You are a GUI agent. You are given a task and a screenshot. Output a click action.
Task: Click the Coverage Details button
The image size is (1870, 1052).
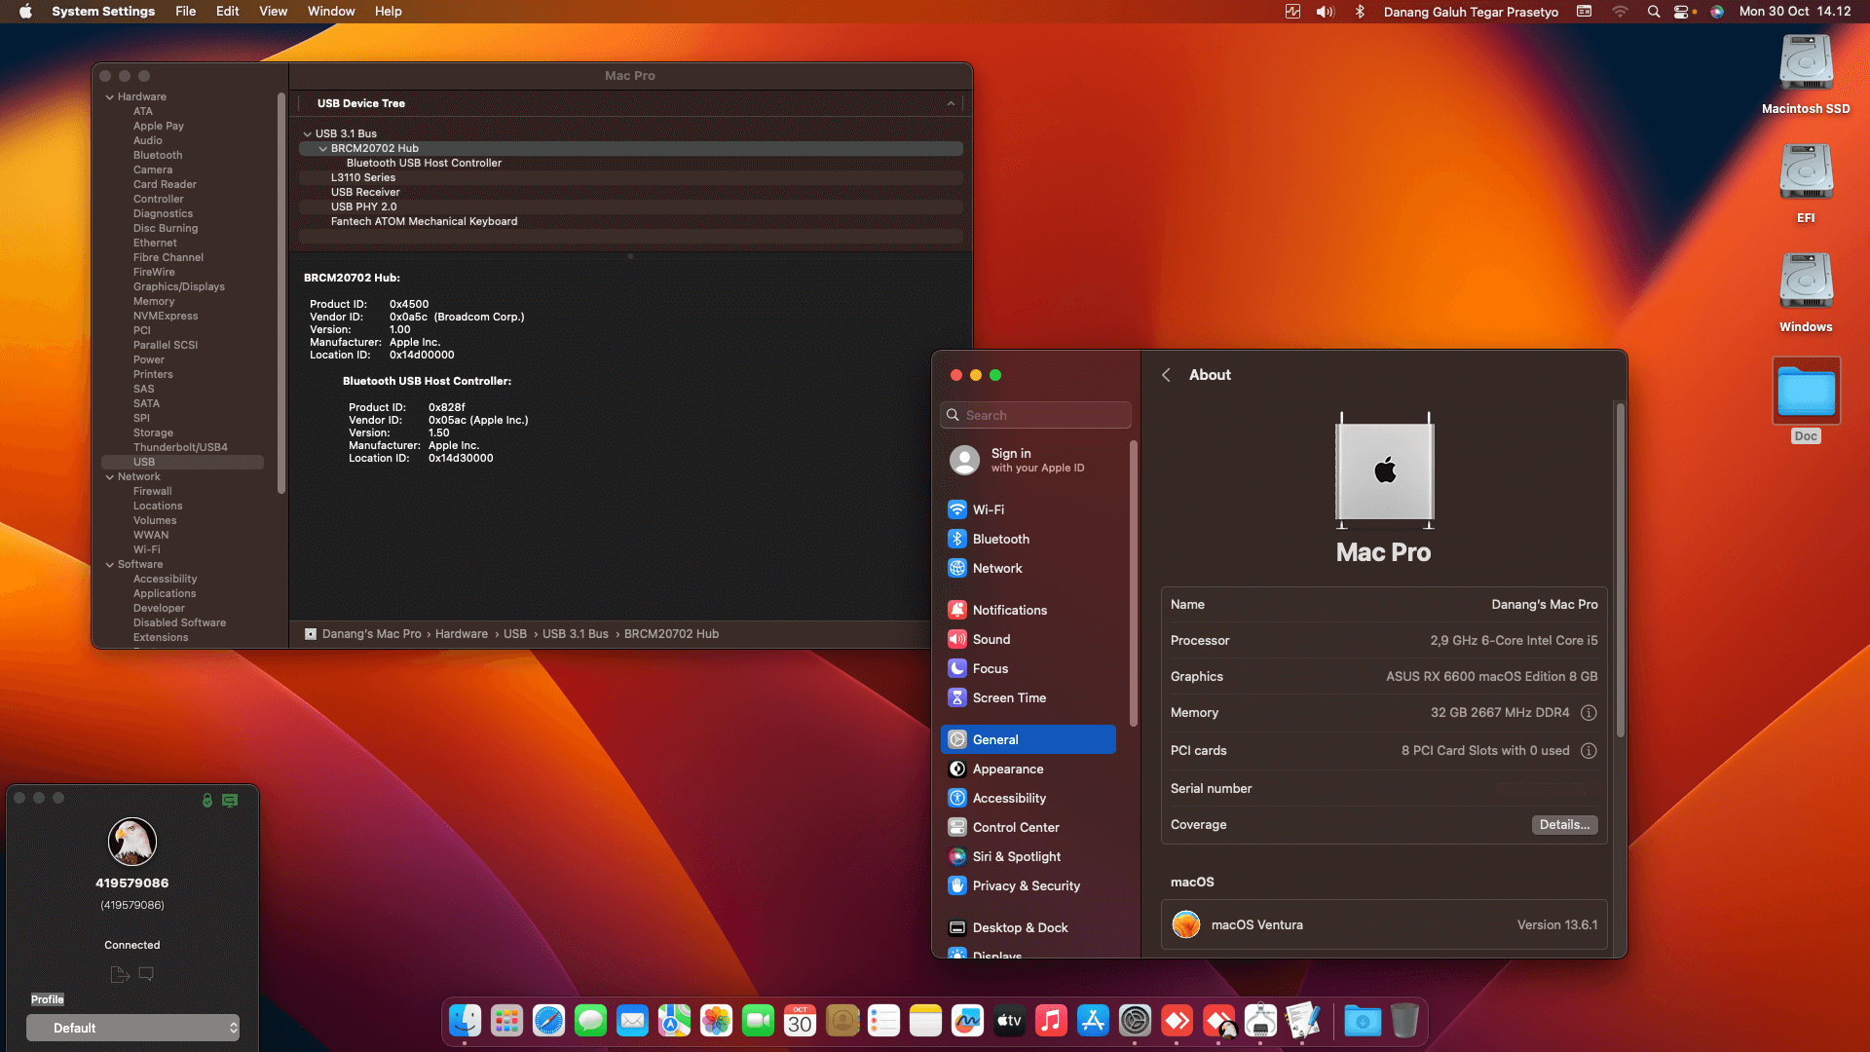click(x=1564, y=825)
